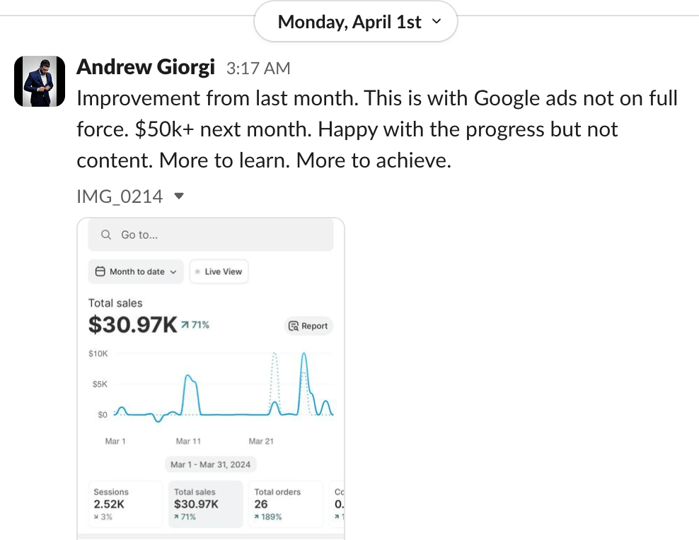Click the calendar icon in date filter
This screenshot has height=540, width=699.
point(100,271)
